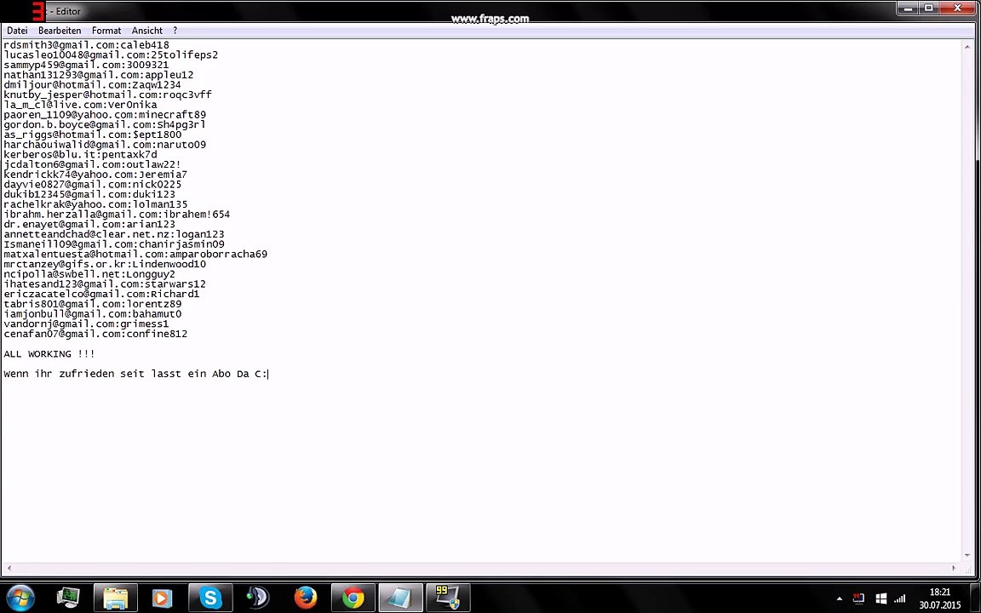Launch Windows Media Player from taskbar

click(162, 598)
